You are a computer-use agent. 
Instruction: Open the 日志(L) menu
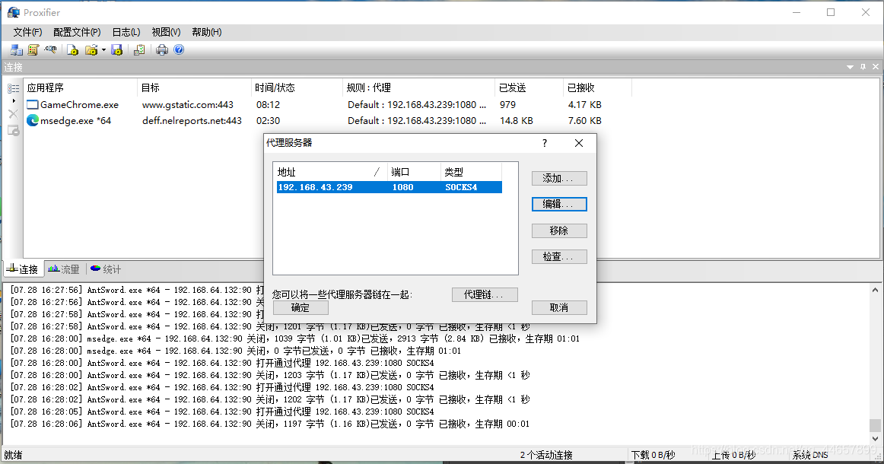126,32
